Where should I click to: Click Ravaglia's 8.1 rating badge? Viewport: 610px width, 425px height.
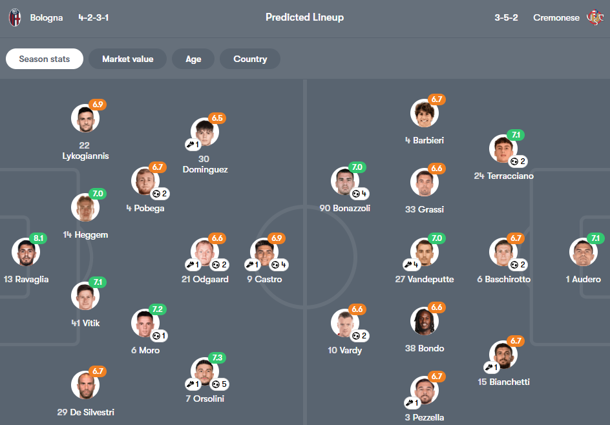(x=38, y=238)
